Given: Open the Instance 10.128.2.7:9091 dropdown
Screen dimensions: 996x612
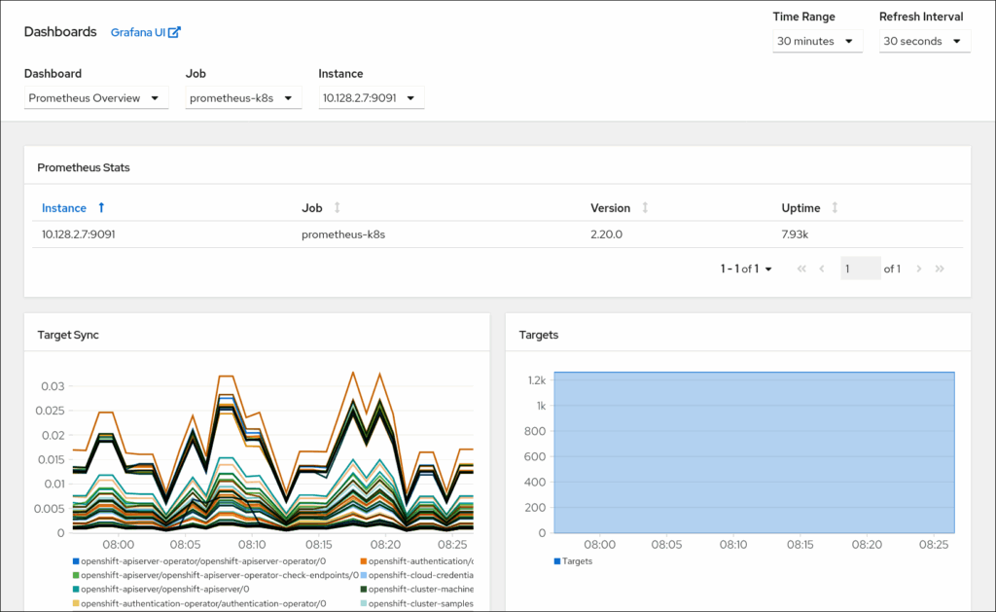Looking at the screenshot, I should click(x=371, y=98).
